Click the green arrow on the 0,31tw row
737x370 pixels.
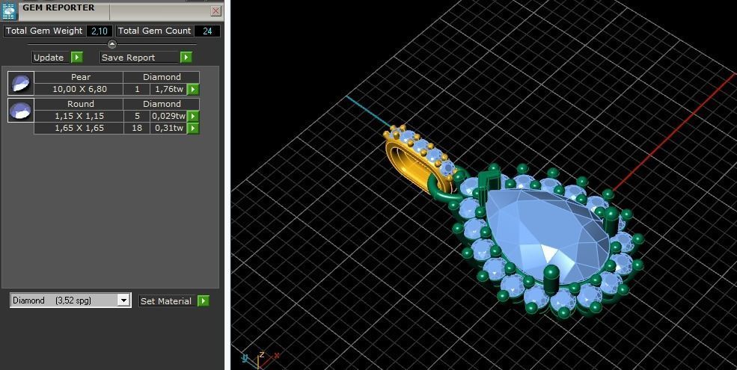tap(193, 128)
